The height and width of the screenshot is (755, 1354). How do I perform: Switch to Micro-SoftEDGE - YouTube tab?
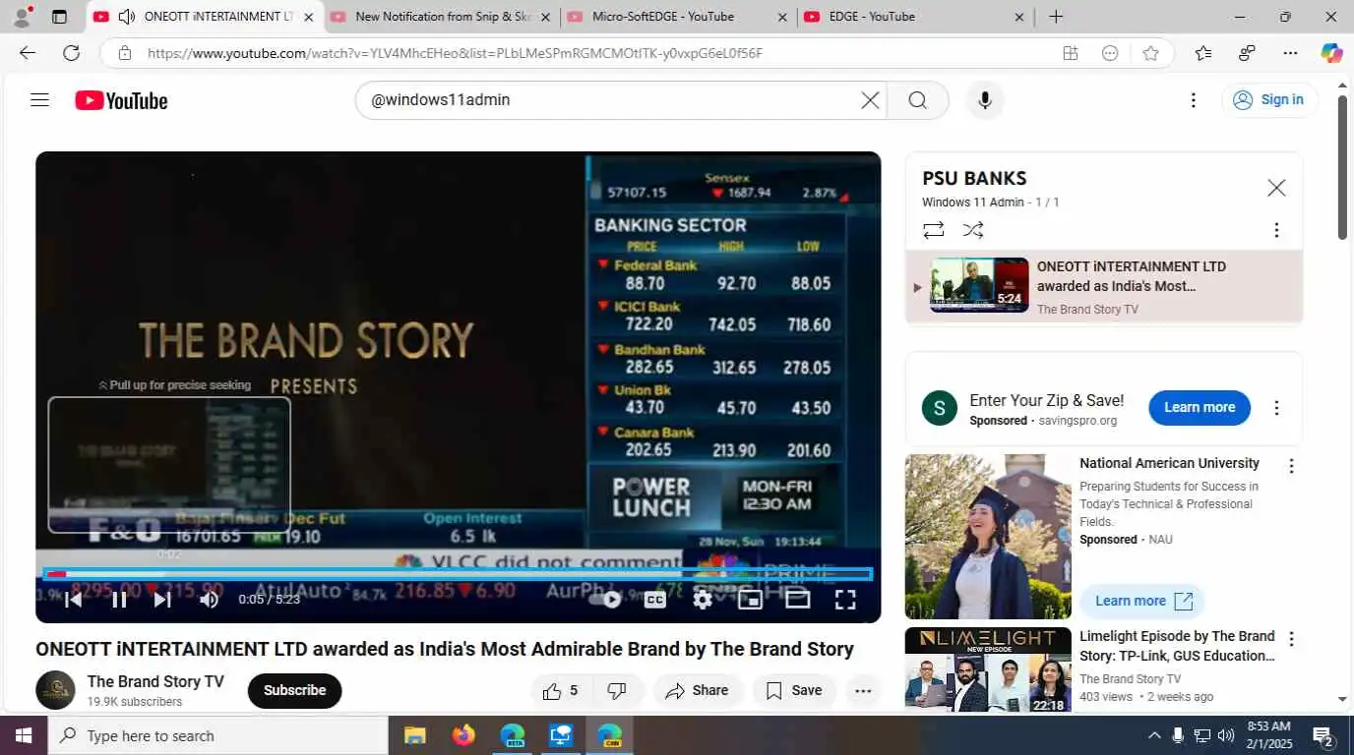point(679,17)
